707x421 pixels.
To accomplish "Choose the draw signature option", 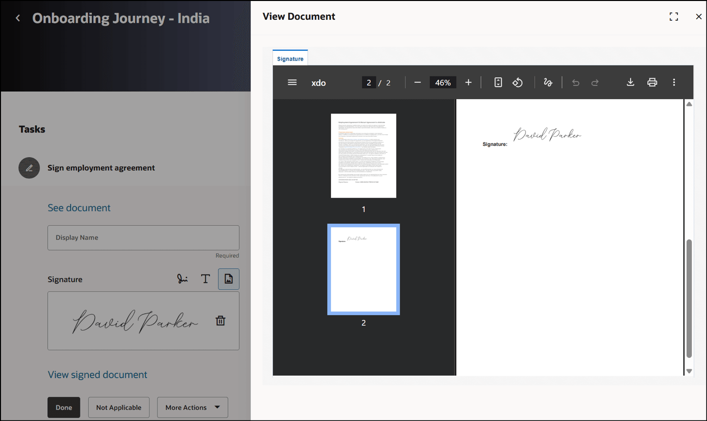I will coord(183,279).
